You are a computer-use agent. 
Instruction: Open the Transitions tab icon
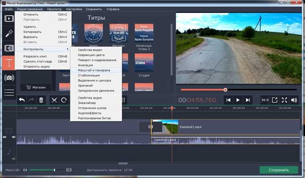click(x=9, y=48)
